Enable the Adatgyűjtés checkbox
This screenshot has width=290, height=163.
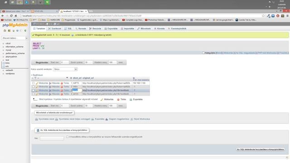(203, 53)
